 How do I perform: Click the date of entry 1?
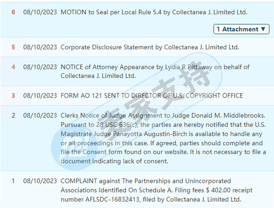tap(40, 181)
